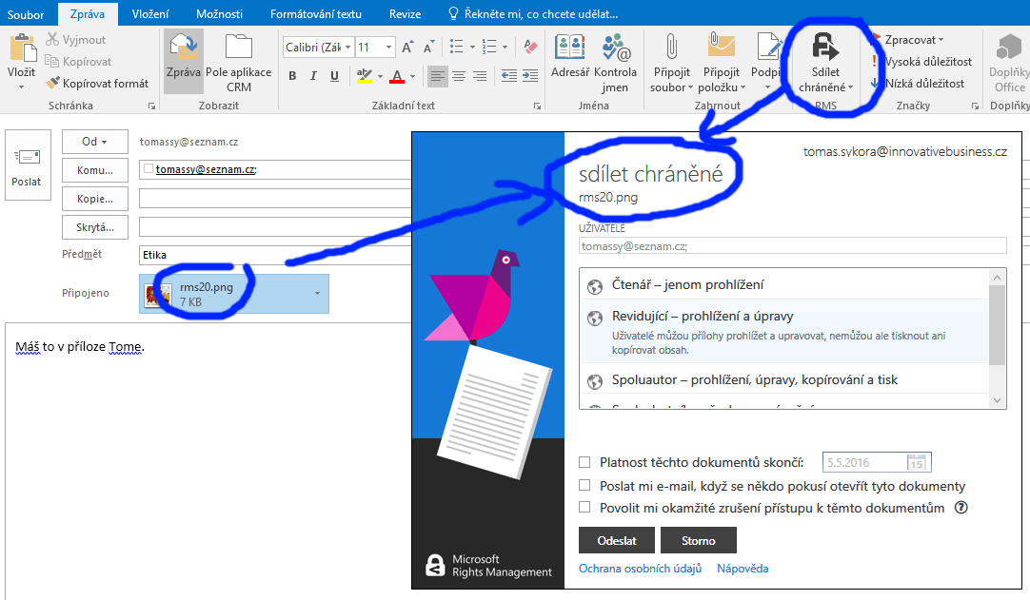The height and width of the screenshot is (600, 1030).
Task: Increase font size with the large A icon
Action: click(x=407, y=48)
